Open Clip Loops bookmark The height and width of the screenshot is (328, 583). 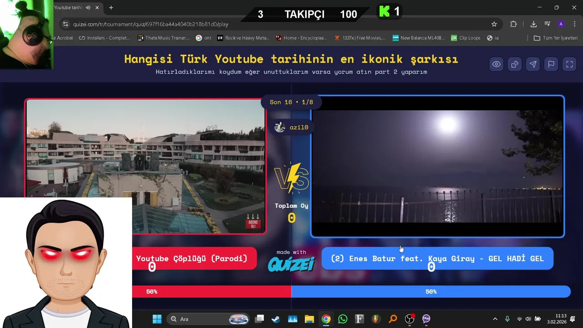coord(466,38)
